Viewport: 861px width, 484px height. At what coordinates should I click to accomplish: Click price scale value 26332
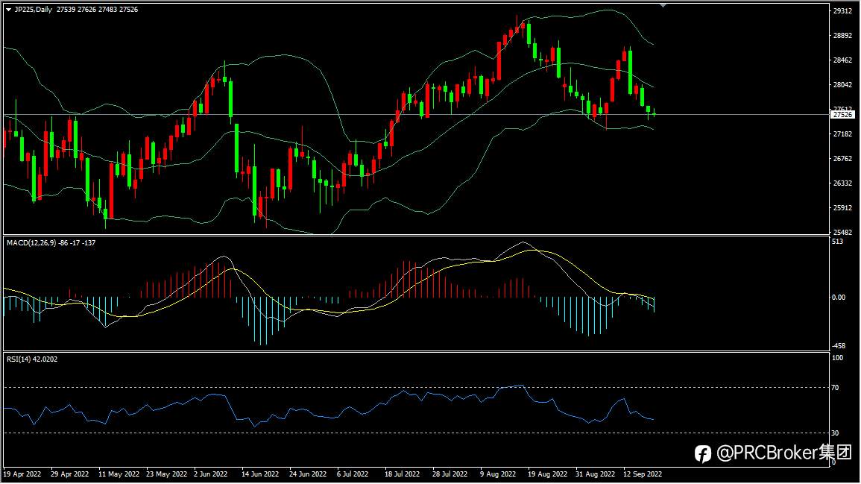tap(842, 183)
